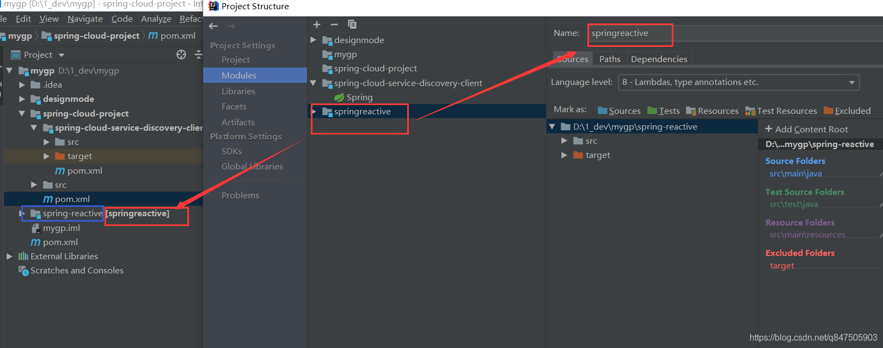
Task: Open the Code menu
Action: tap(122, 19)
